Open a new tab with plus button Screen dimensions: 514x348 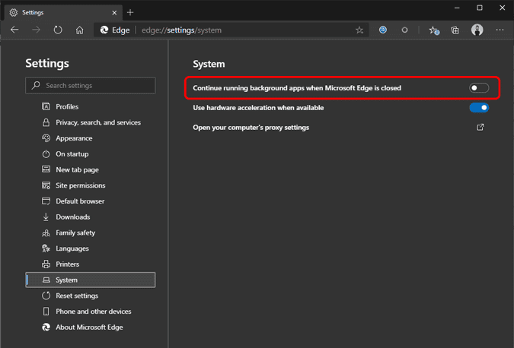point(130,12)
